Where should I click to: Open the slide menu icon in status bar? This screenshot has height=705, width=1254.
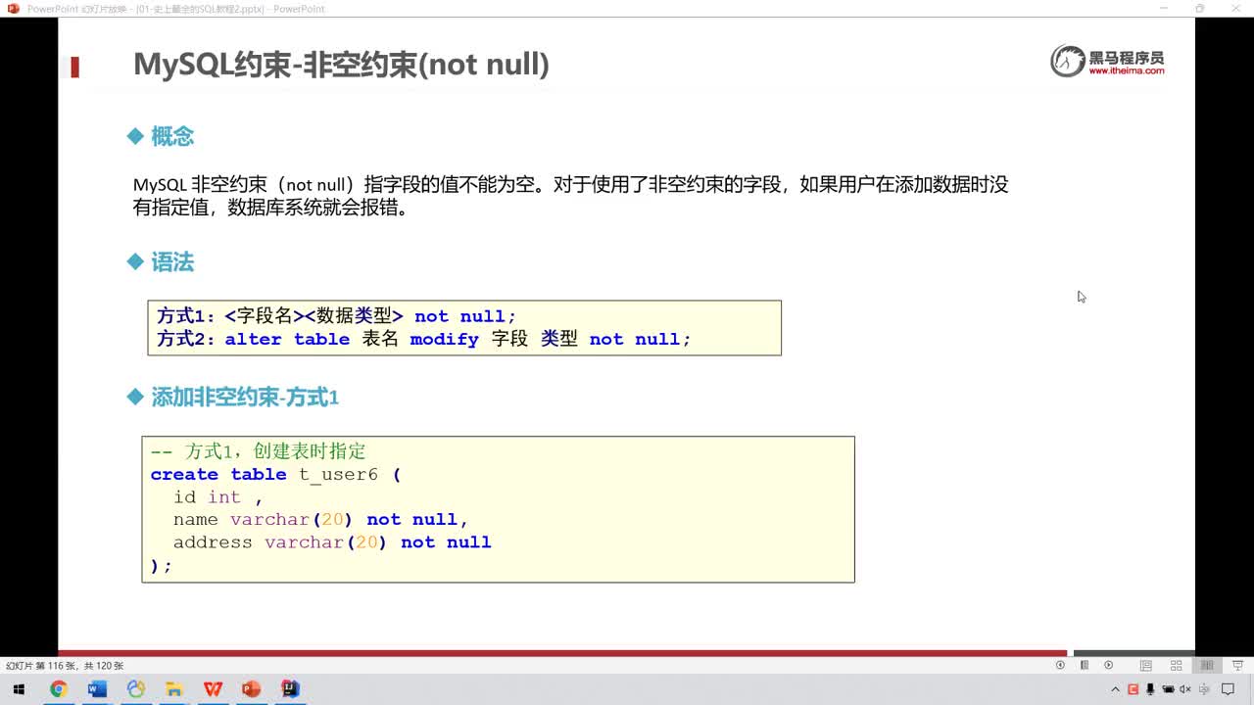click(x=1085, y=665)
